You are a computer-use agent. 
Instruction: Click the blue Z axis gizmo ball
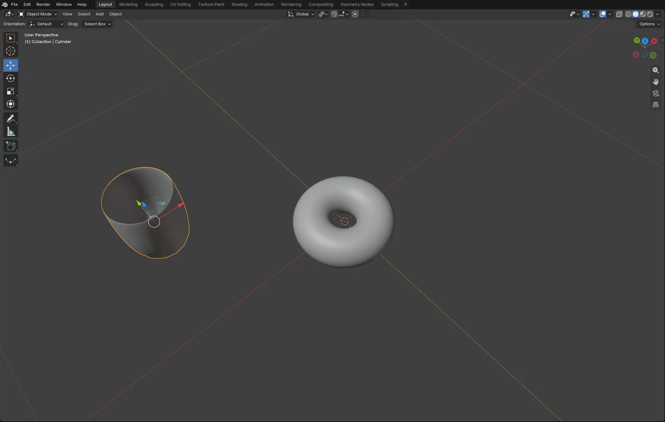[645, 41]
